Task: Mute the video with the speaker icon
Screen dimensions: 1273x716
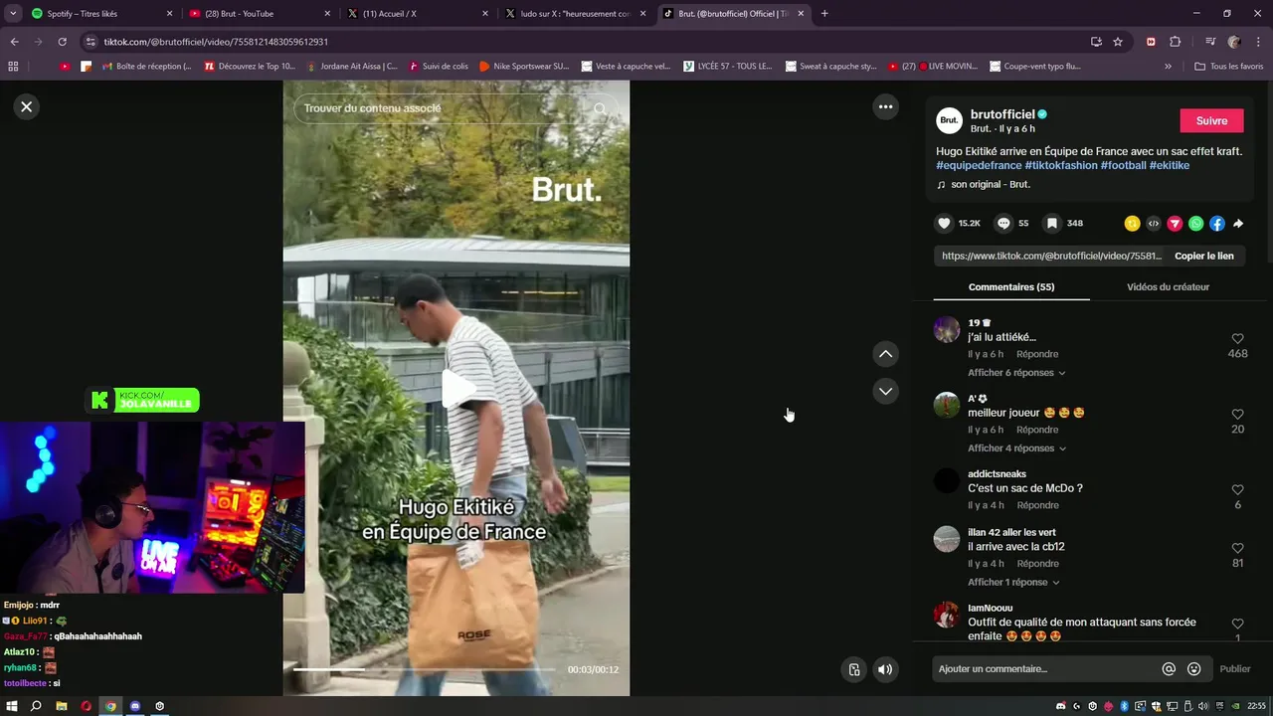Action: (884, 669)
